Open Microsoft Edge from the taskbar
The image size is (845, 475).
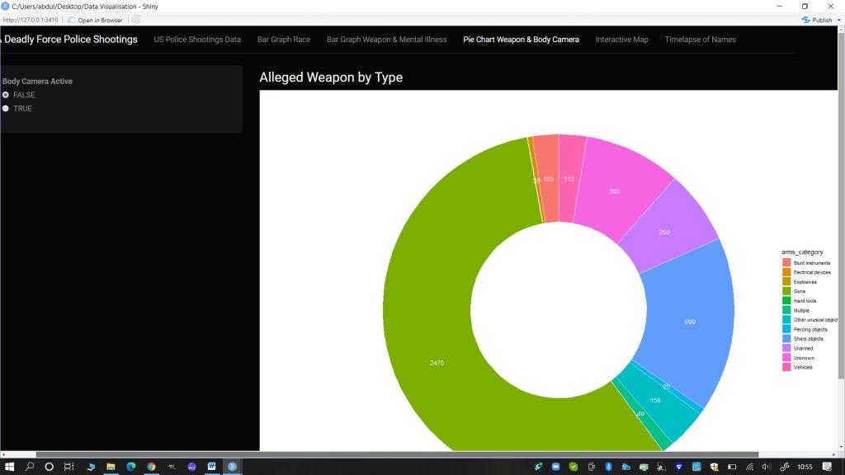click(130, 467)
